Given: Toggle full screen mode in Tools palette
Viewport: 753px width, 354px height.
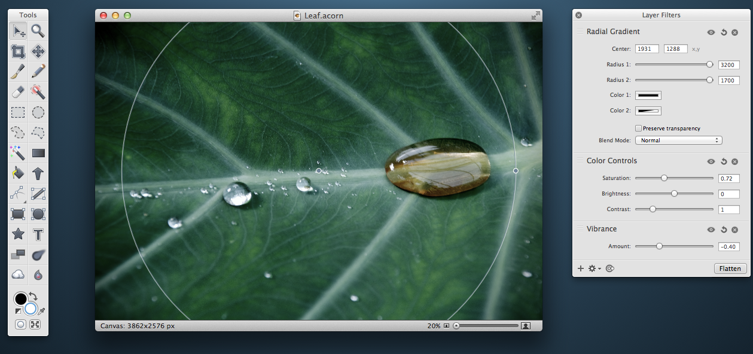Looking at the screenshot, I should [35, 324].
